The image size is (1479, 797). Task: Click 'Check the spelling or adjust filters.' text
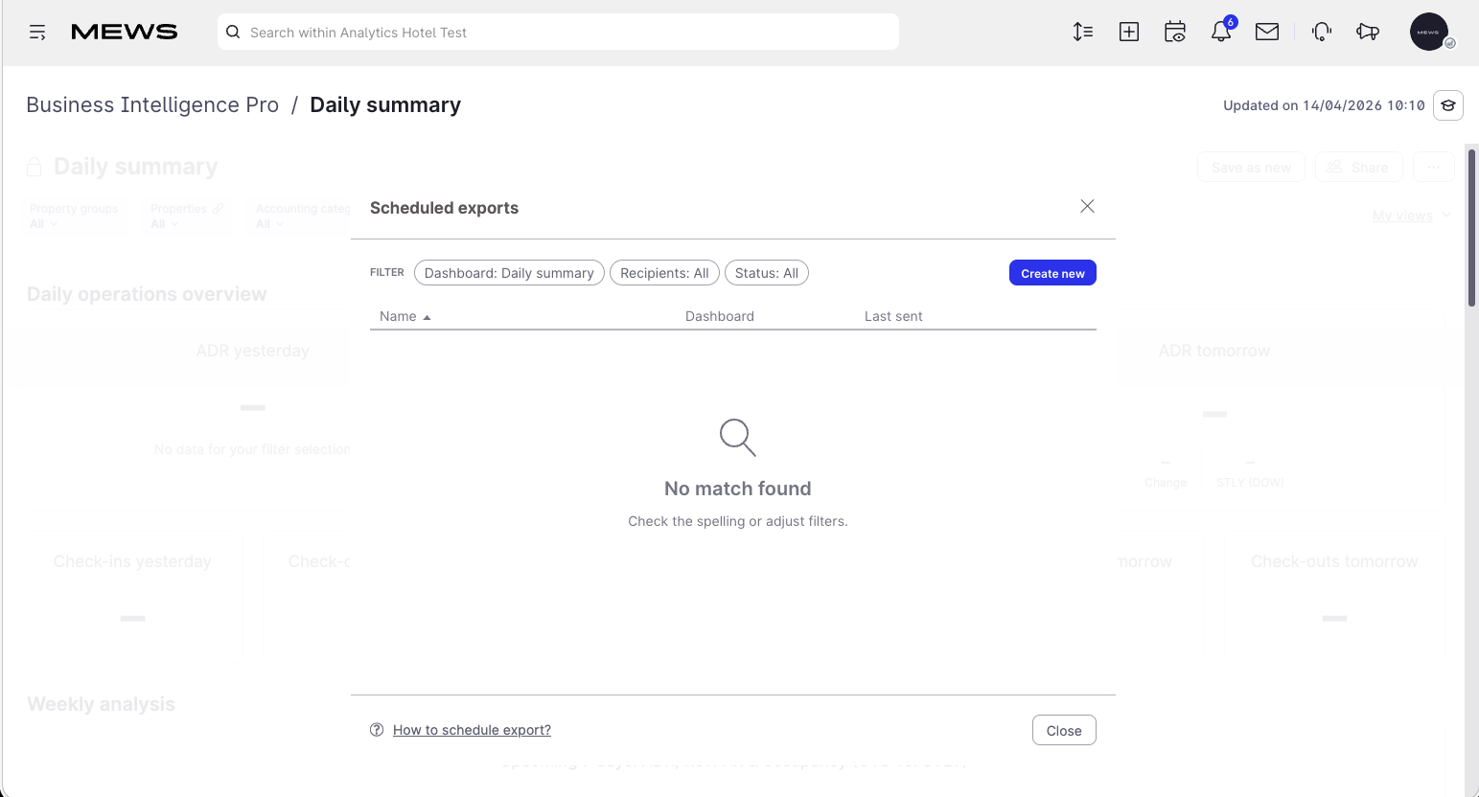738,521
